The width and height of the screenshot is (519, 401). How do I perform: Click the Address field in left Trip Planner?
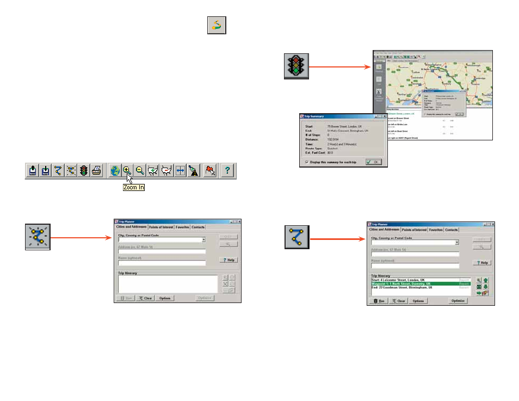pyautogui.click(x=162, y=251)
